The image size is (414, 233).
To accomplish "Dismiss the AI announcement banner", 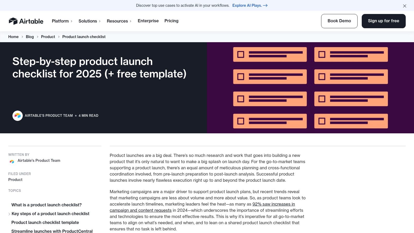I will 405,6.
